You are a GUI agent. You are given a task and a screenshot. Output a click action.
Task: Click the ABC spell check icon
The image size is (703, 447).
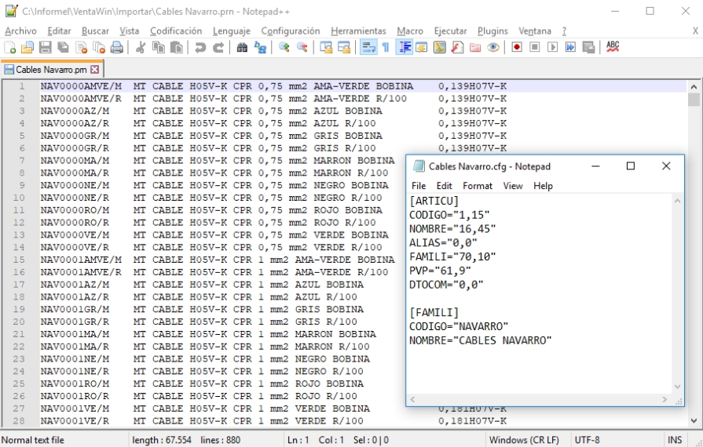coord(613,47)
